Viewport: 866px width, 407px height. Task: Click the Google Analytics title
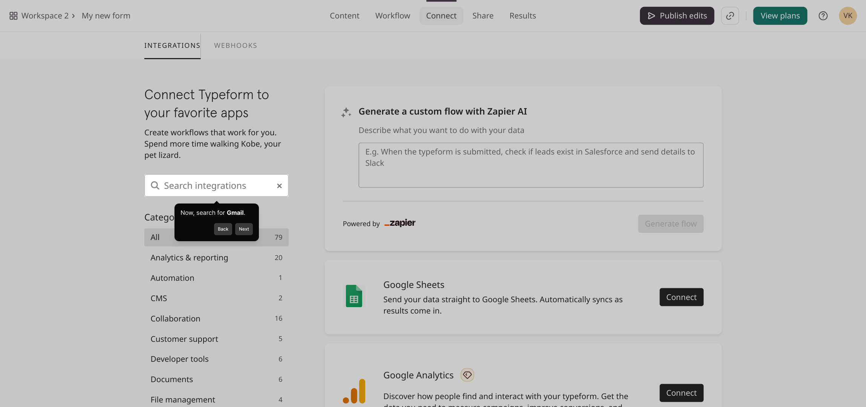pyautogui.click(x=418, y=375)
